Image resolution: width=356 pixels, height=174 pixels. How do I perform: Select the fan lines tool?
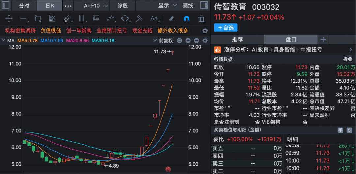tap(52, 18)
